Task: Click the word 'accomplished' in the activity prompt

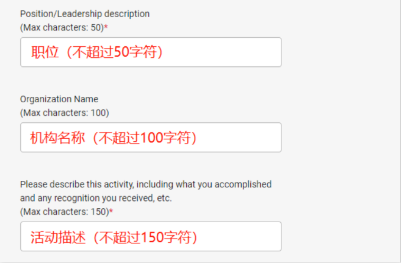Action: point(243,184)
